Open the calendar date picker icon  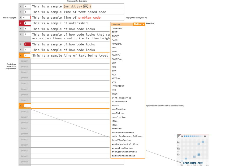86,6
